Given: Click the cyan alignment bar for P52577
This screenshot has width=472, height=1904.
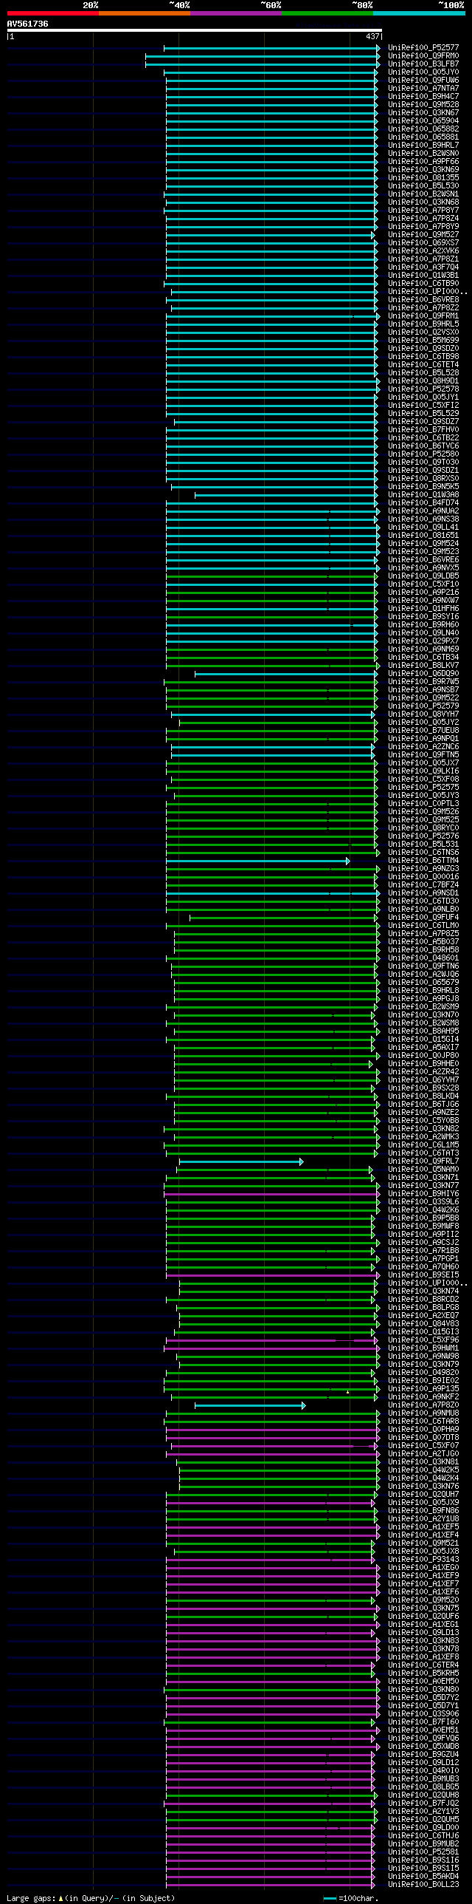Looking at the screenshot, I should (272, 48).
